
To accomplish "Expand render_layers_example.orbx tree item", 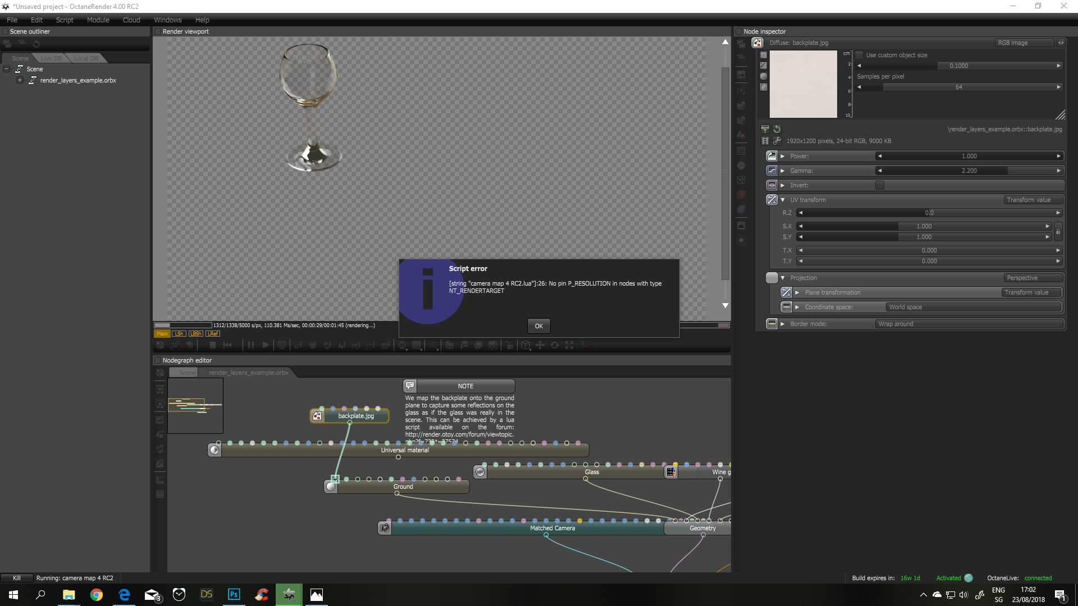I will (x=20, y=80).
